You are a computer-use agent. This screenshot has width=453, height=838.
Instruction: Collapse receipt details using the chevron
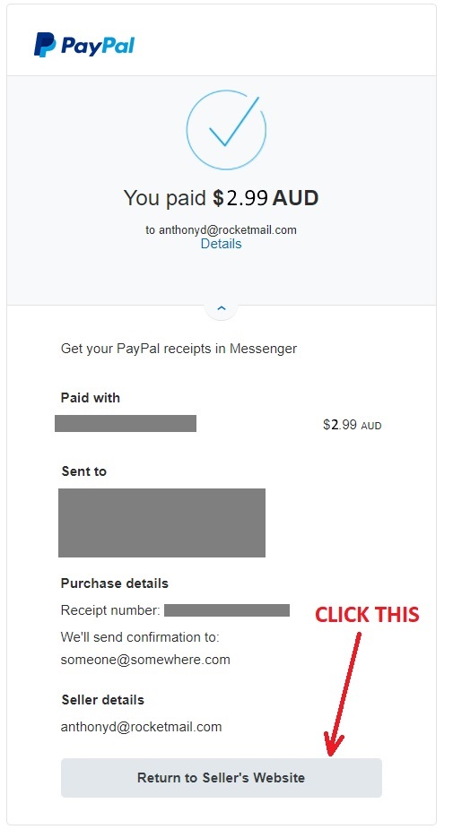tap(222, 308)
